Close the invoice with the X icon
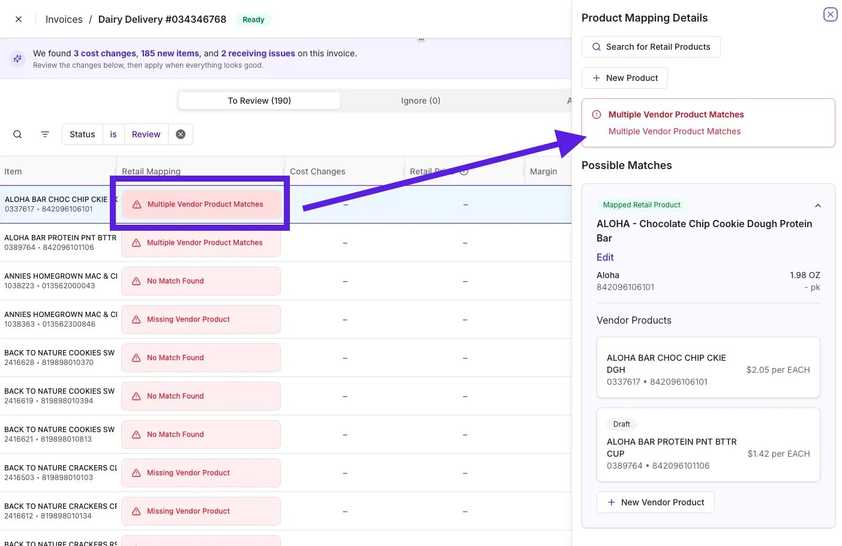 pos(19,19)
